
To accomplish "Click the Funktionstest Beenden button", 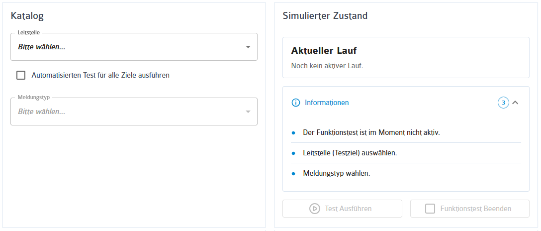I will pyautogui.click(x=469, y=209).
